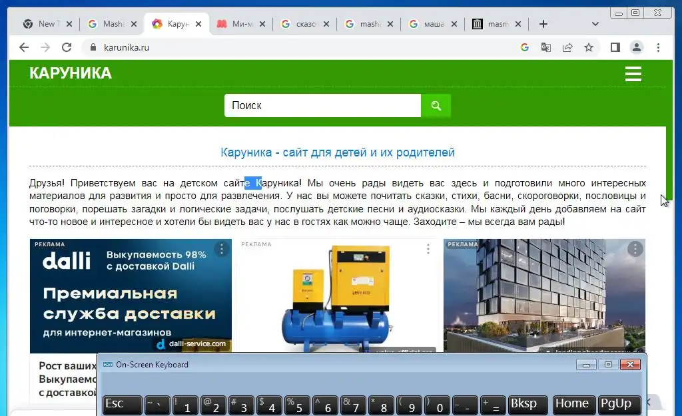Click the Поиск search field

pyautogui.click(x=322, y=105)
